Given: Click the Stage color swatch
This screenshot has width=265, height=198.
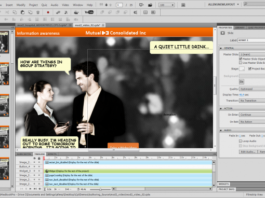Looking at the screenshot, I should click(x=242, y=69).
